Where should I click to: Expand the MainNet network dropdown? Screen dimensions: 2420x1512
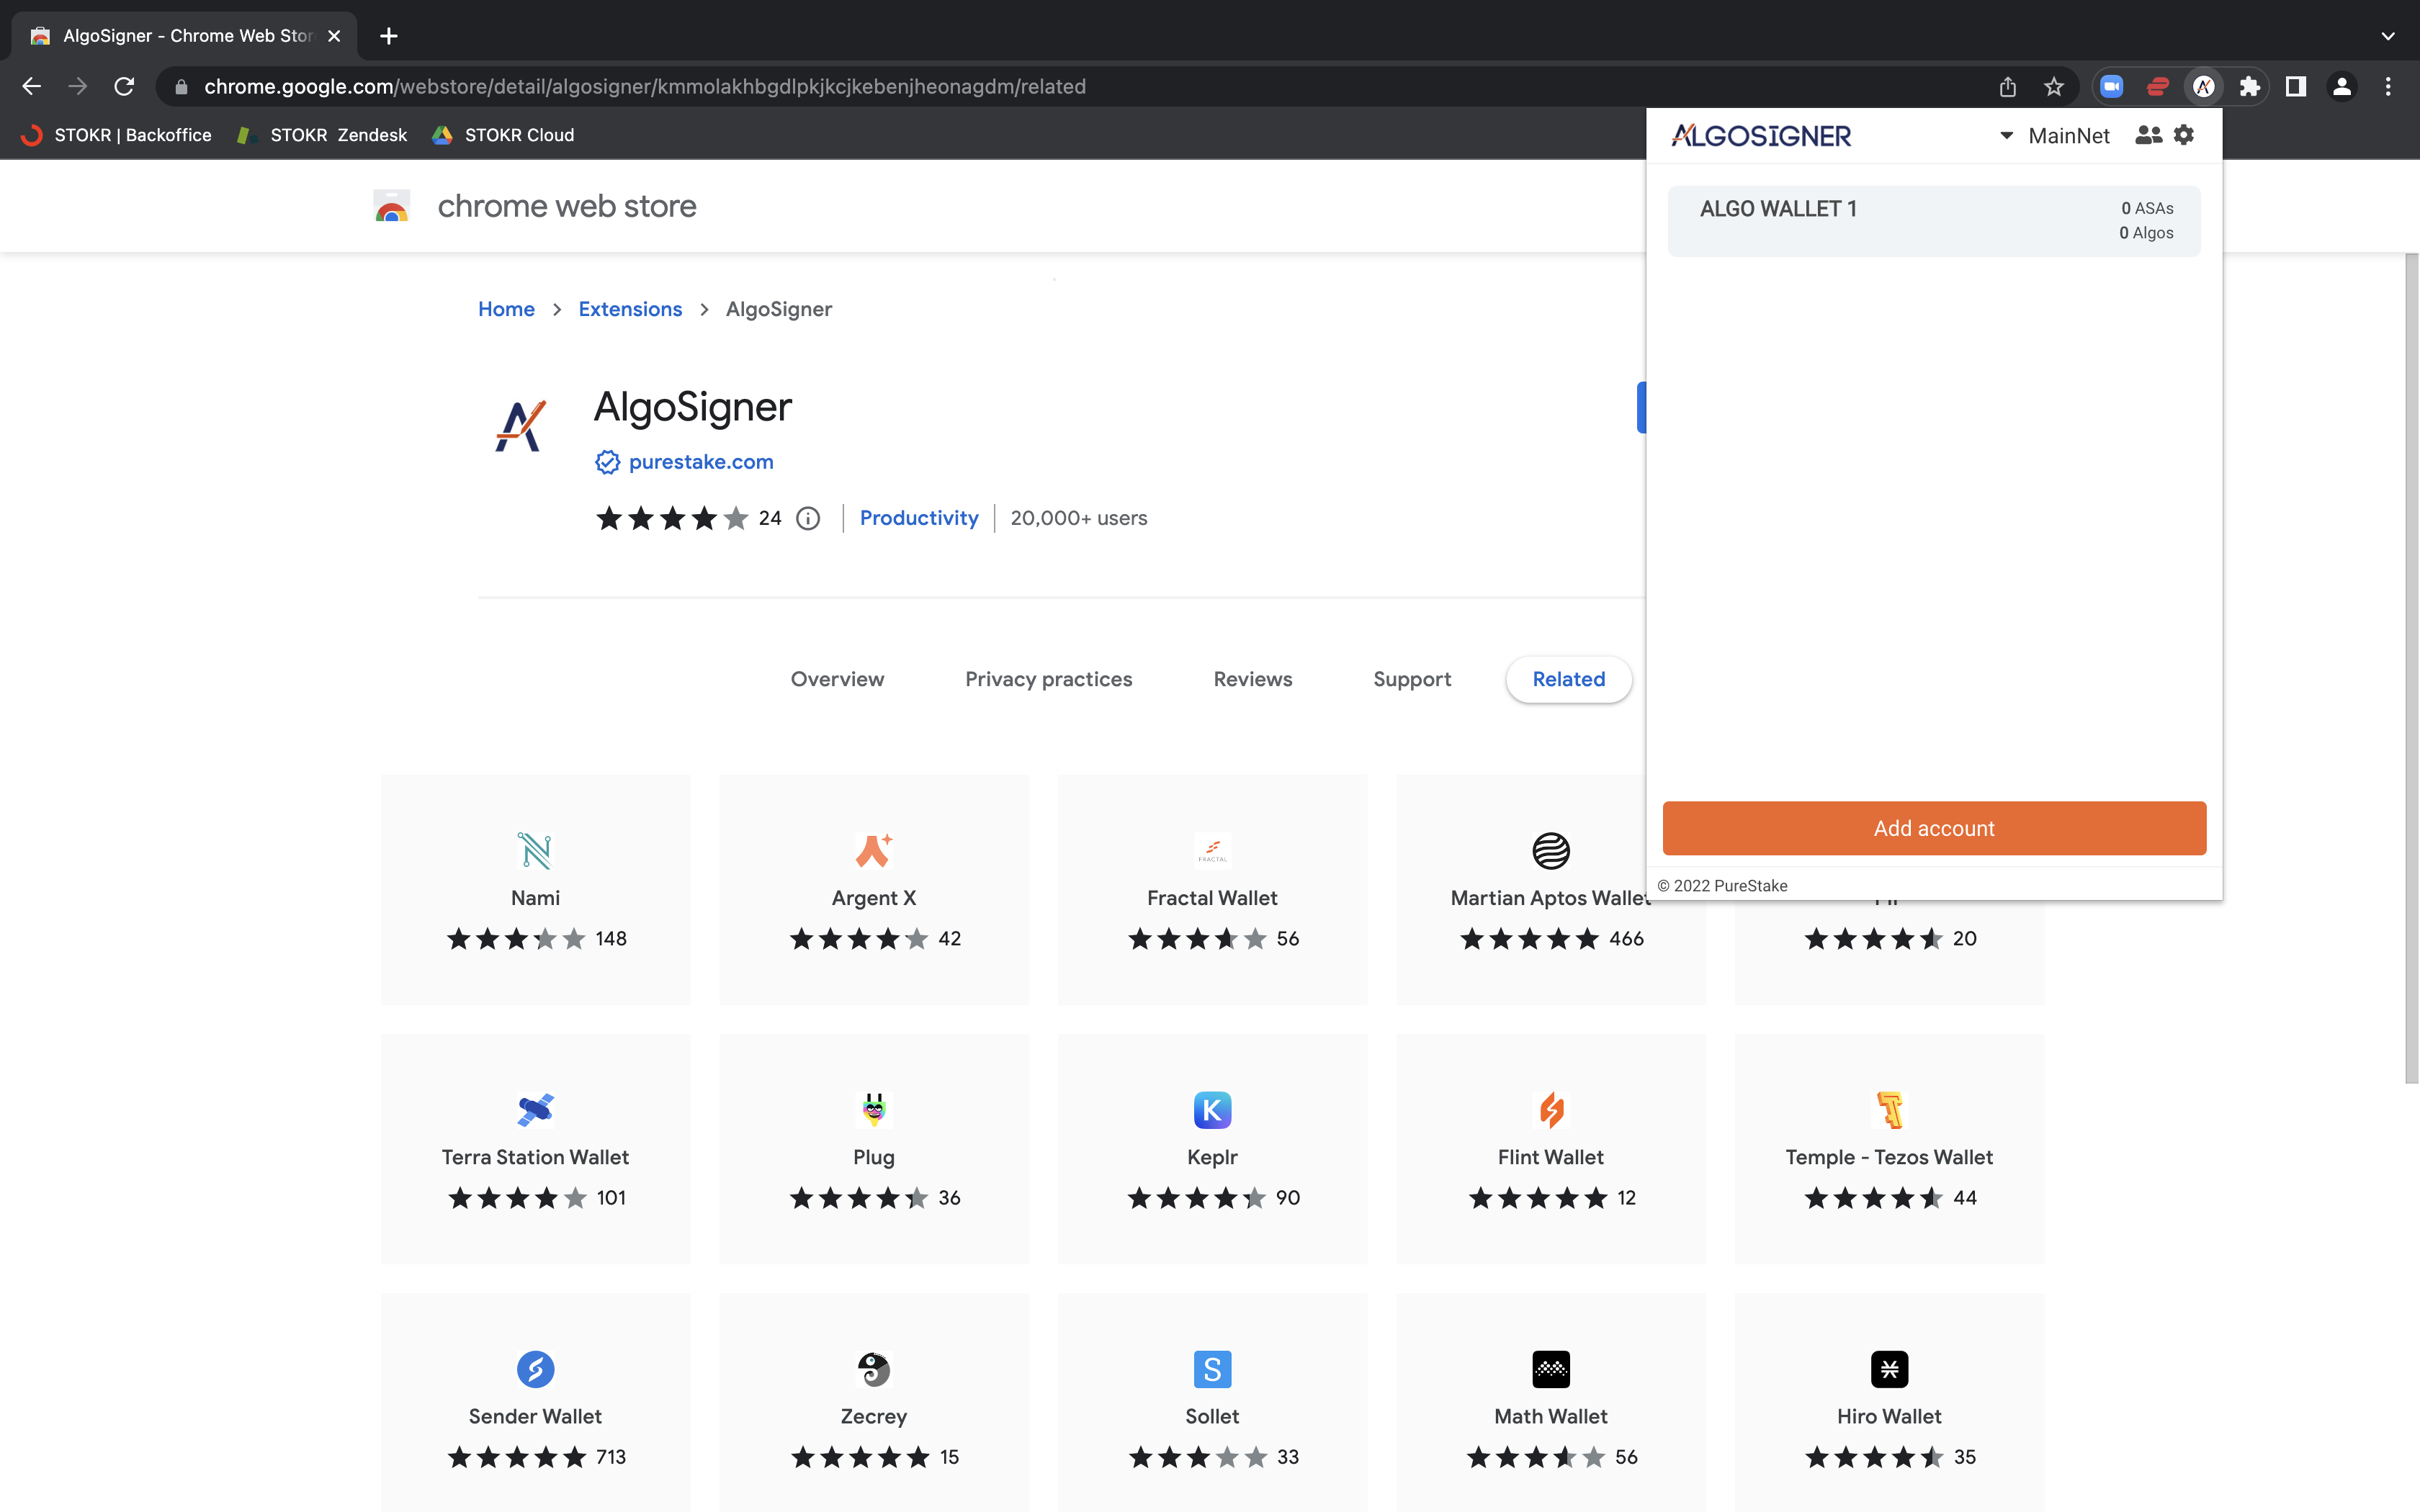pos(2054,136)
